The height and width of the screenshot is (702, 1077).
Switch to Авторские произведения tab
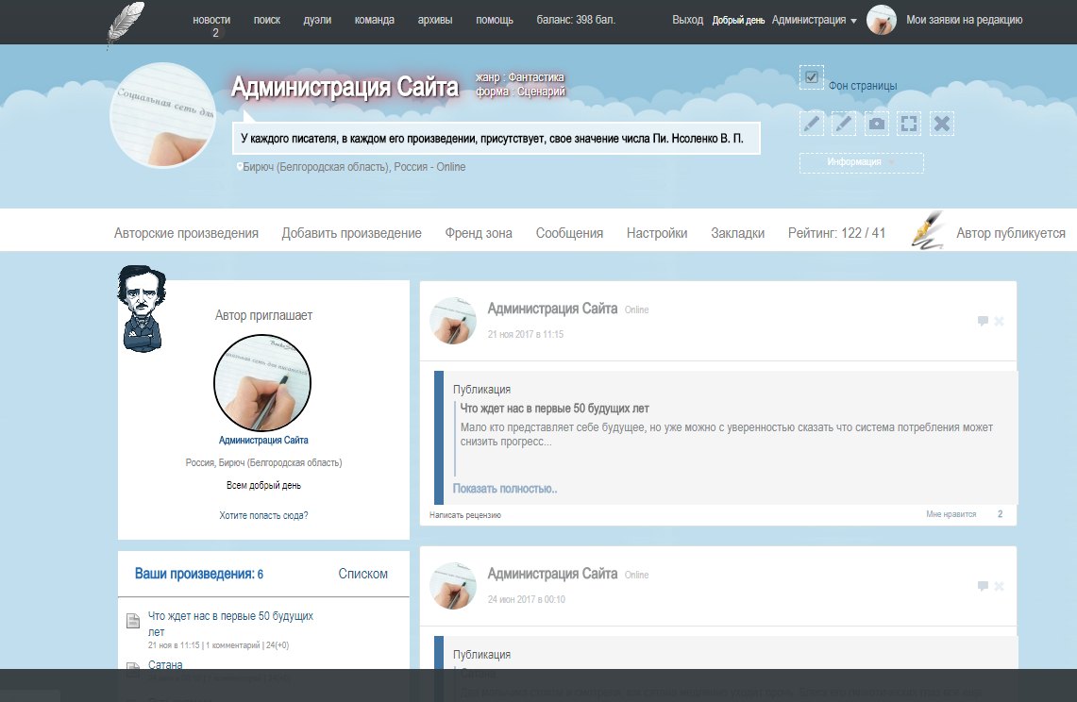(x=186, y=233)
